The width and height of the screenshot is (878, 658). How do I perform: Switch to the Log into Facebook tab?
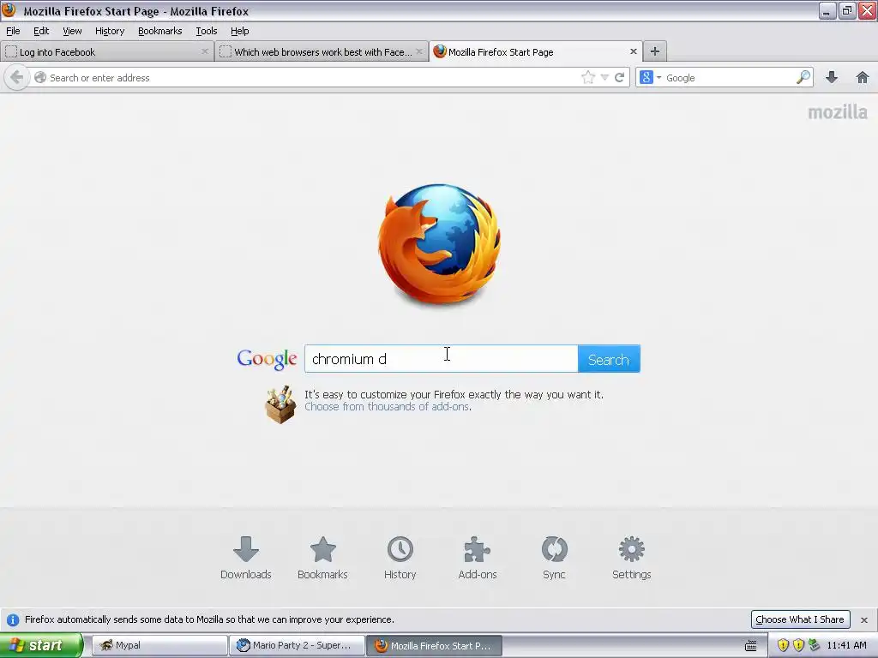coord(106,51)
